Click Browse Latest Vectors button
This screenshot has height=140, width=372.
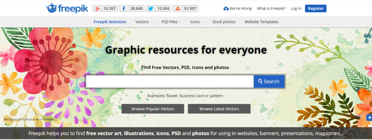pos(219,109)
